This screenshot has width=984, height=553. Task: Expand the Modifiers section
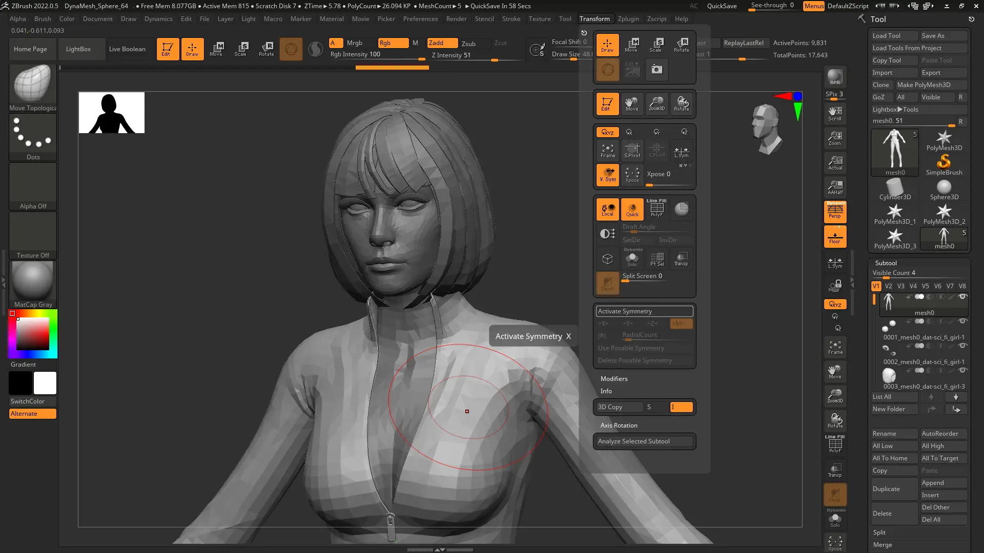(613, 379)
